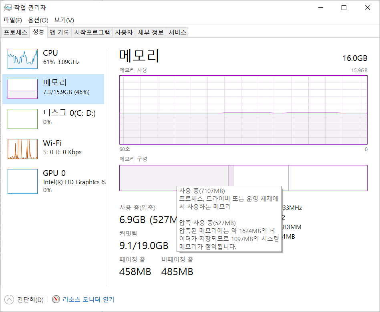This screenshot has width=380, height=312.
Task: Select the Wi-Fi performance graph in sidebar
Action: tap(22, 149)
